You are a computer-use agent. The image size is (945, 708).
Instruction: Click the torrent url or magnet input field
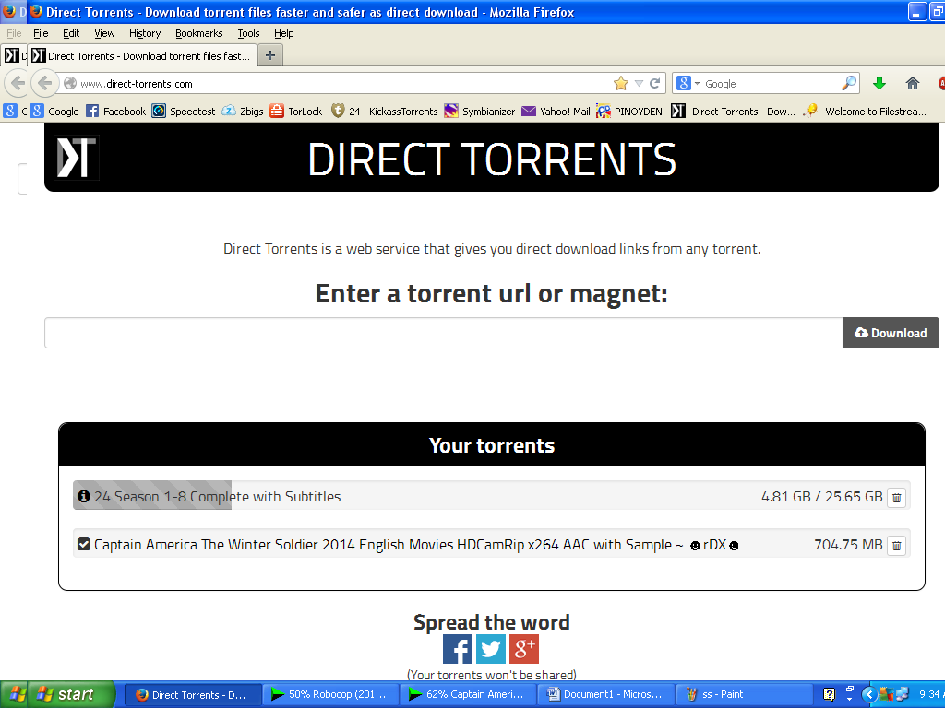tap(444, 333)
